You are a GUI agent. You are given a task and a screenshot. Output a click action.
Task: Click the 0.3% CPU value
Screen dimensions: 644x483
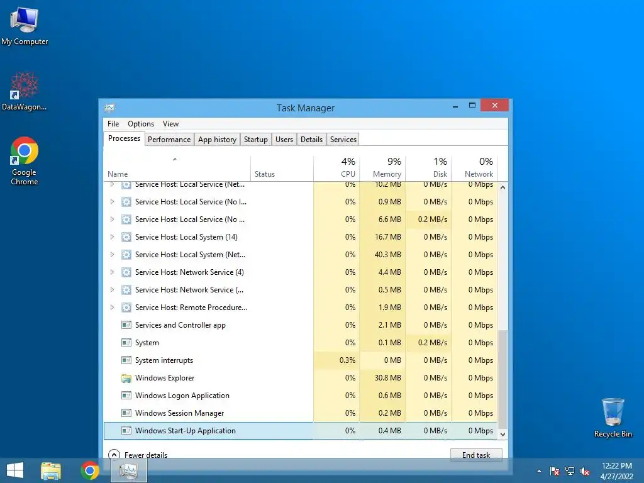(x=347, y=360)
